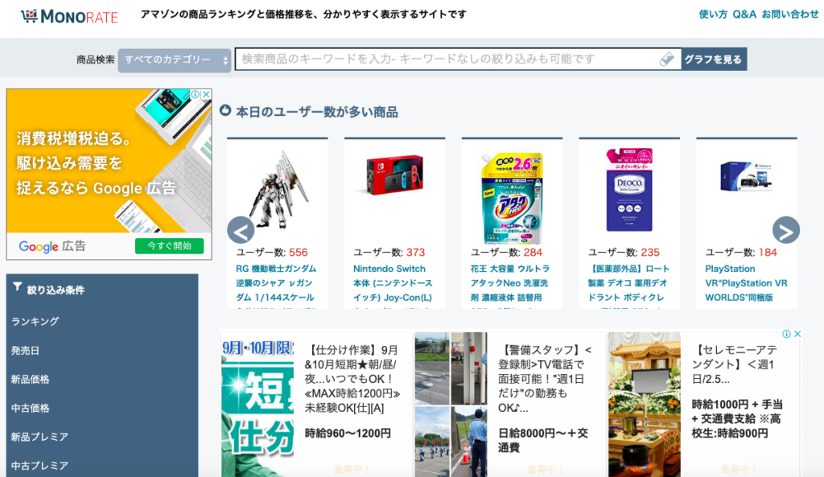Click the ユーザー数: 235 text
This screenshot has width=824, height=477.
[624, 252]
